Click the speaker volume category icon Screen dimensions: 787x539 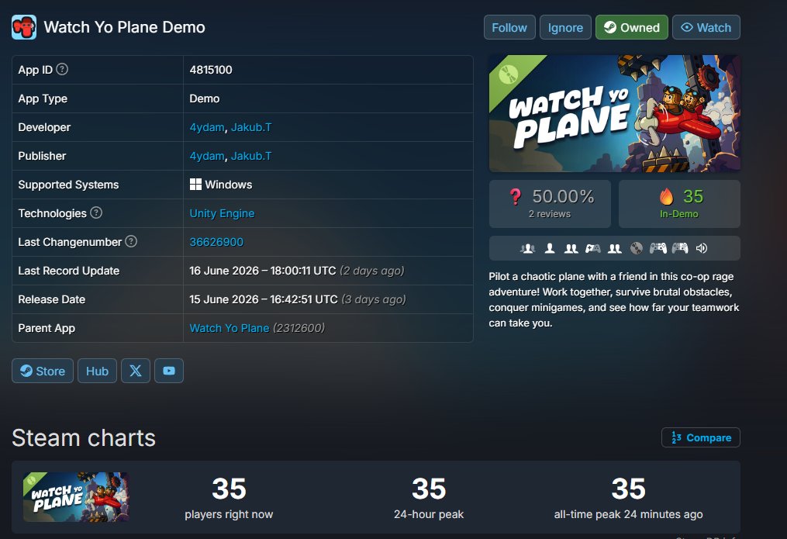pos(702,248)
